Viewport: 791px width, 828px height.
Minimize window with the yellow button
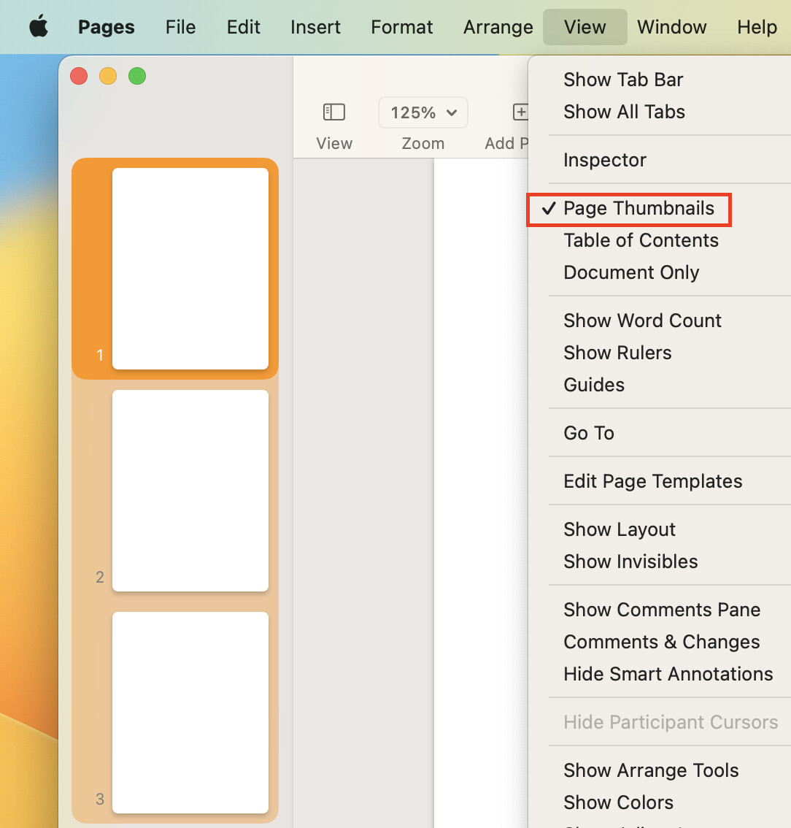point(108,76)
